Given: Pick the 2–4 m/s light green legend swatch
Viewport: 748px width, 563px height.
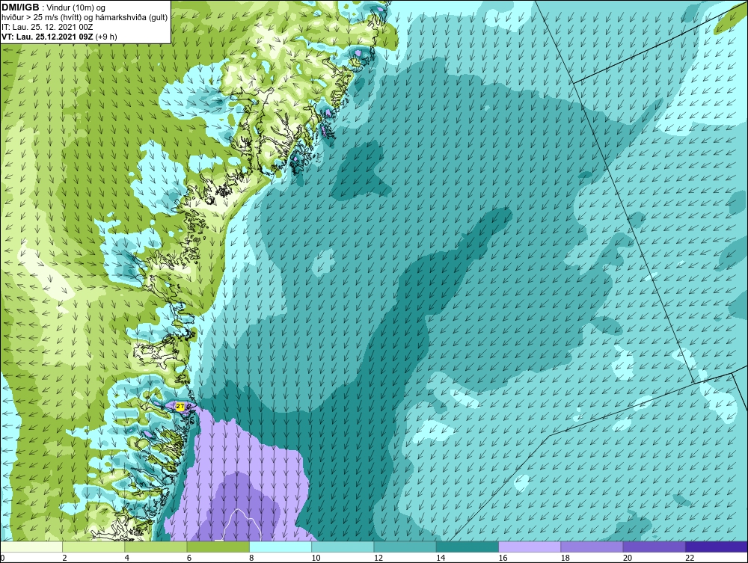Looking at the screenshot, I should (x=93, y=547).
